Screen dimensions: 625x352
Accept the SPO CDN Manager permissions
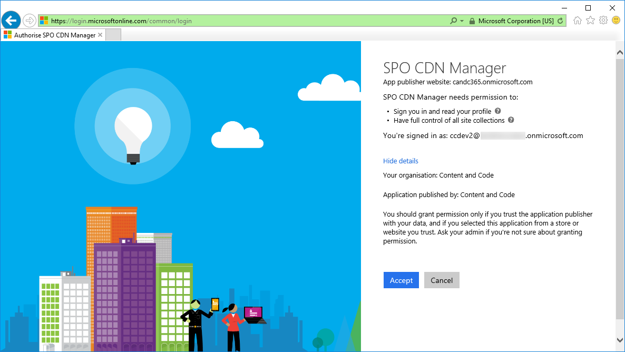[402, 280]
